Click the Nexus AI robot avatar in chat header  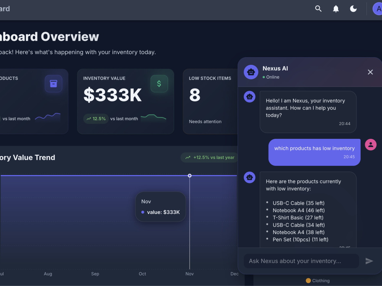(251, 72)
